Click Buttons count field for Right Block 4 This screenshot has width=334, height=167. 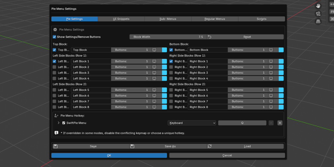(248, 79)
